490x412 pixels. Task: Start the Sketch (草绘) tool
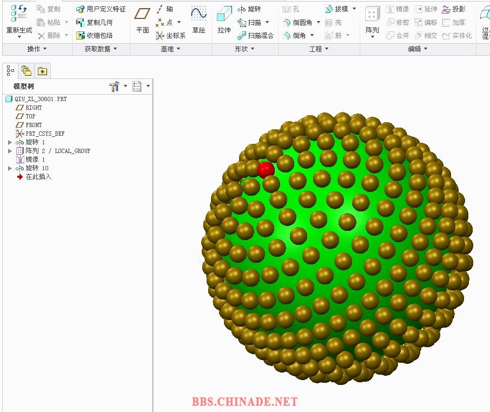pyautogui.click(x=198, y=20)
